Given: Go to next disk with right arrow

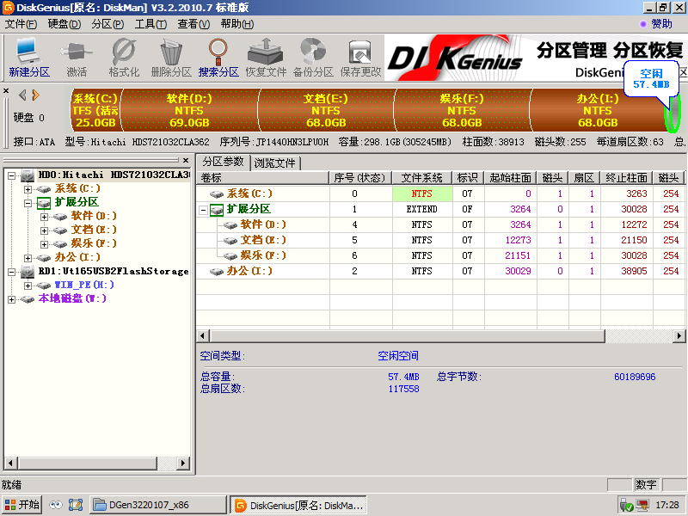Looking at the screenshot, I should 35,95.
